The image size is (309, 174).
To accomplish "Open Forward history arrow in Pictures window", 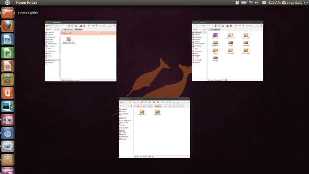I will tap(139, 102).
